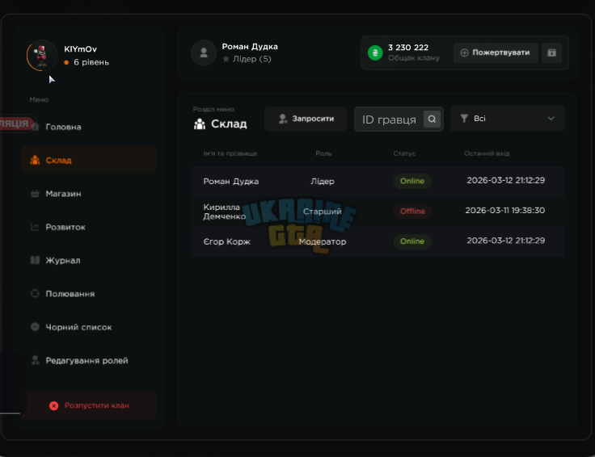Click Роман Дудка name in header
The width and height of the screenshot is (595, 457).
click(x=250, y=46)
